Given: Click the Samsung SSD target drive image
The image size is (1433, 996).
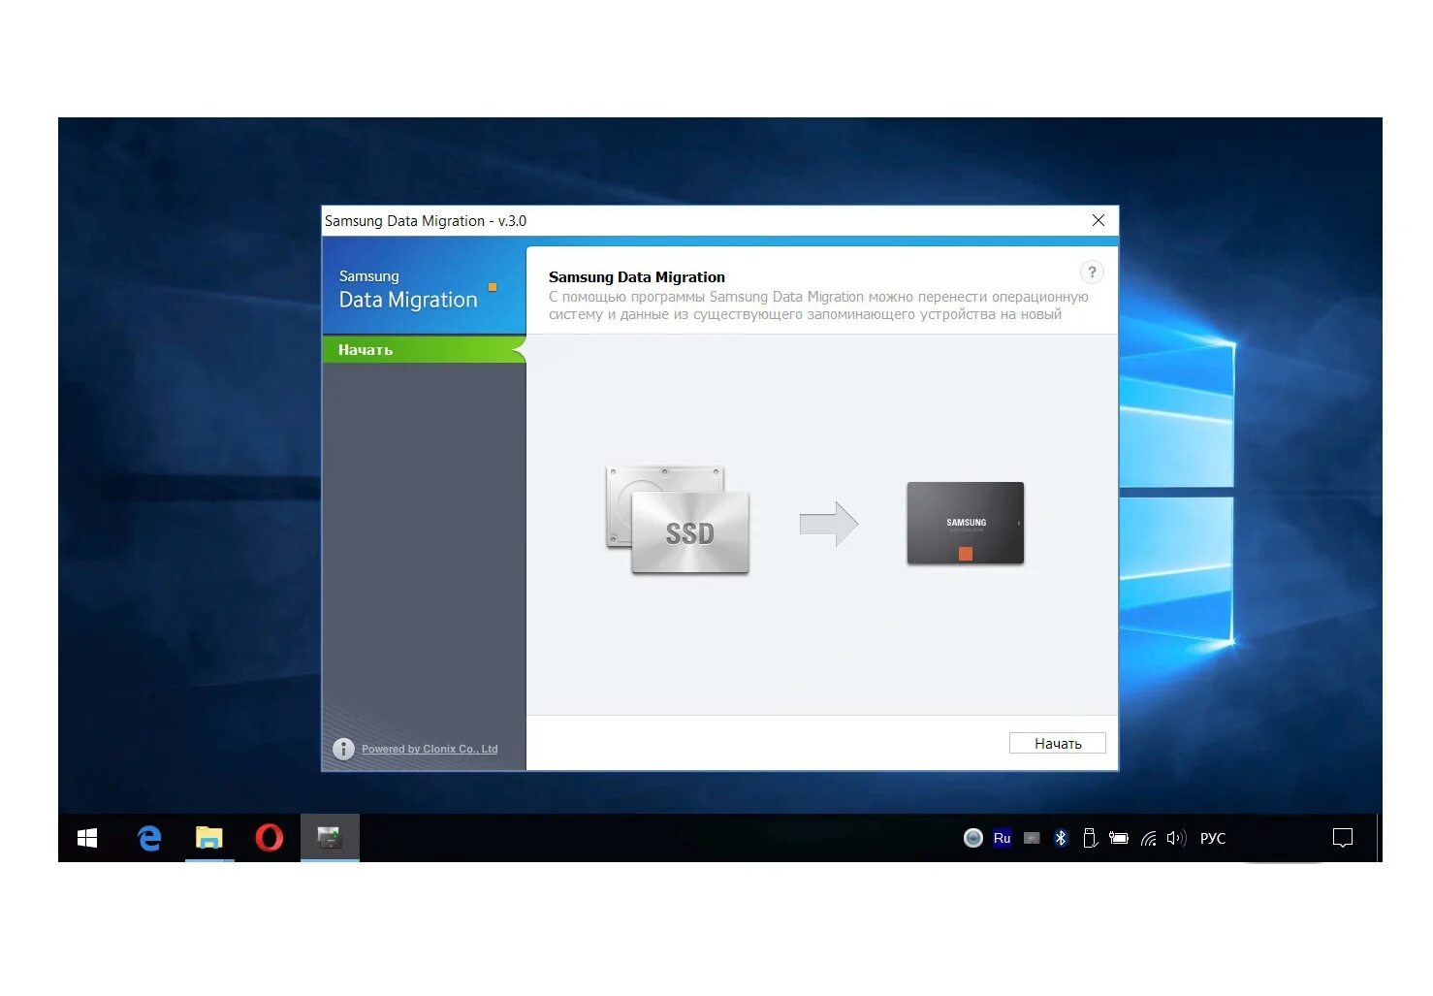Looking at the screenshot, I should 966,523.
